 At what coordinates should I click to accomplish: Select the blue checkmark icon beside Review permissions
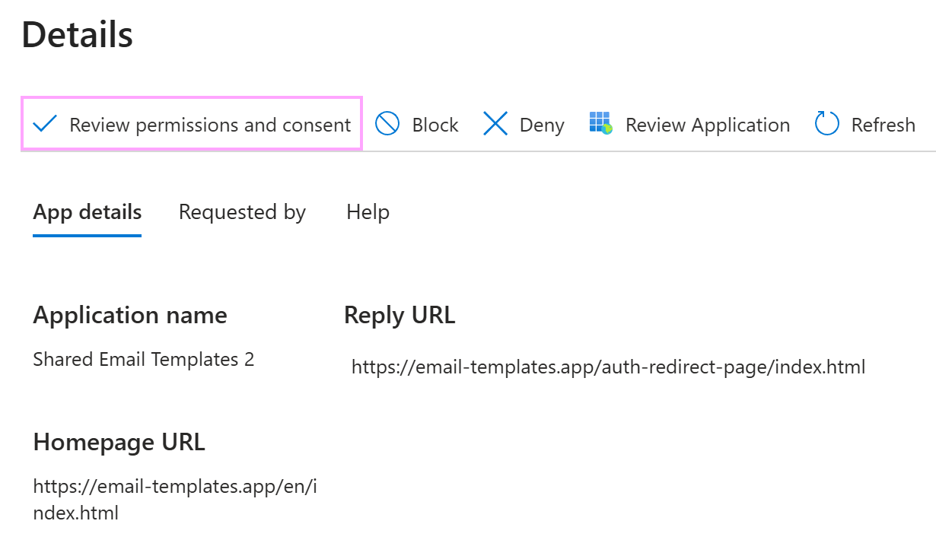44,124
